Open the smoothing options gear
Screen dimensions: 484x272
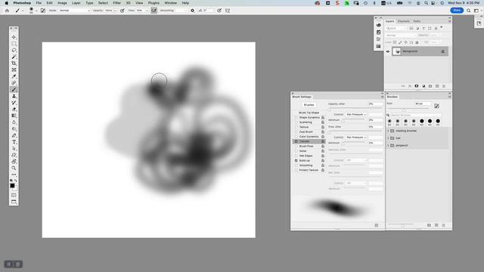tap(192, 11)
